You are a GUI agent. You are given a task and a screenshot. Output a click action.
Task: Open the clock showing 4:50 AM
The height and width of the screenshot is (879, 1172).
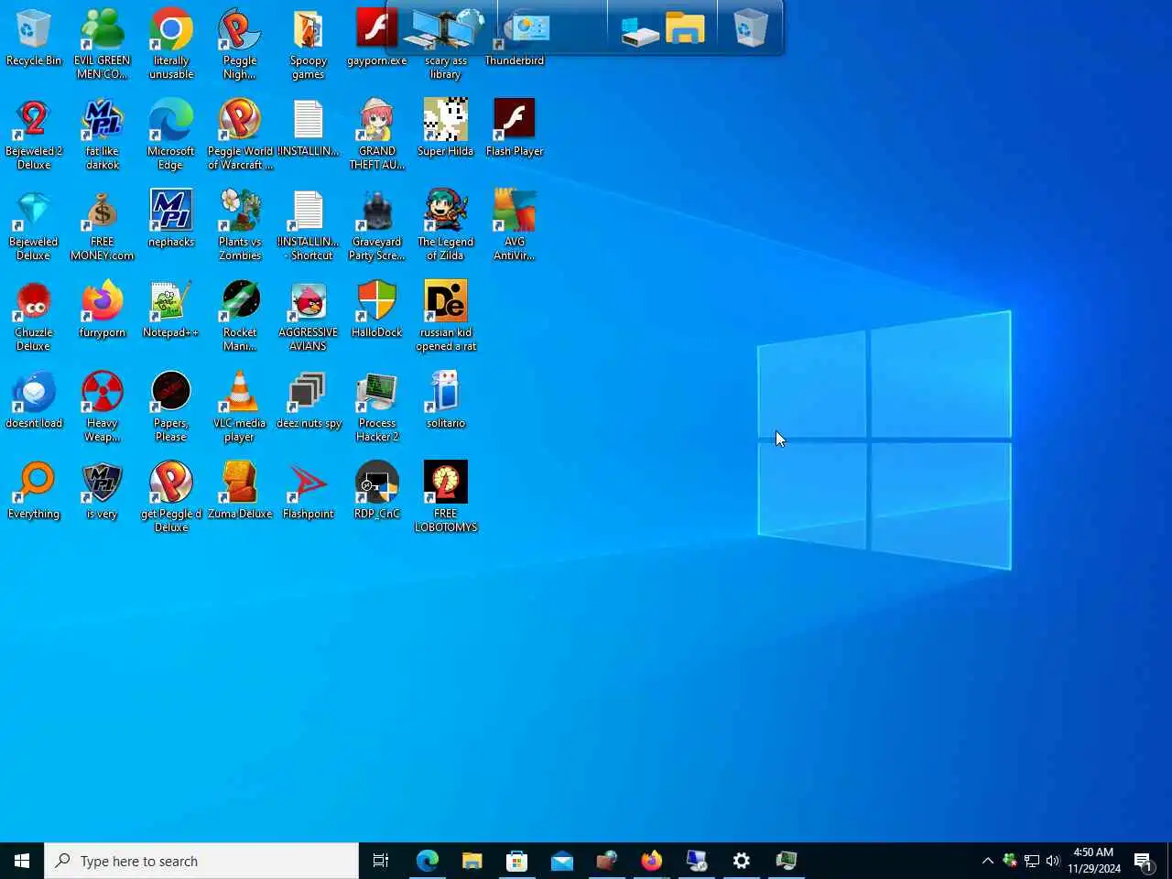pos(1094,861)
